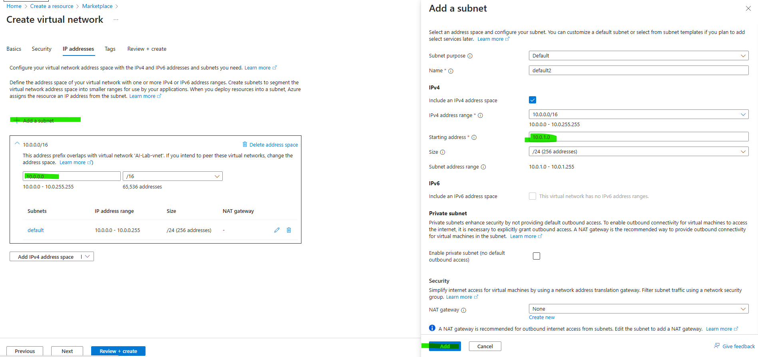
Task: Click the subnet Name input field
Action: click(638, 70)
